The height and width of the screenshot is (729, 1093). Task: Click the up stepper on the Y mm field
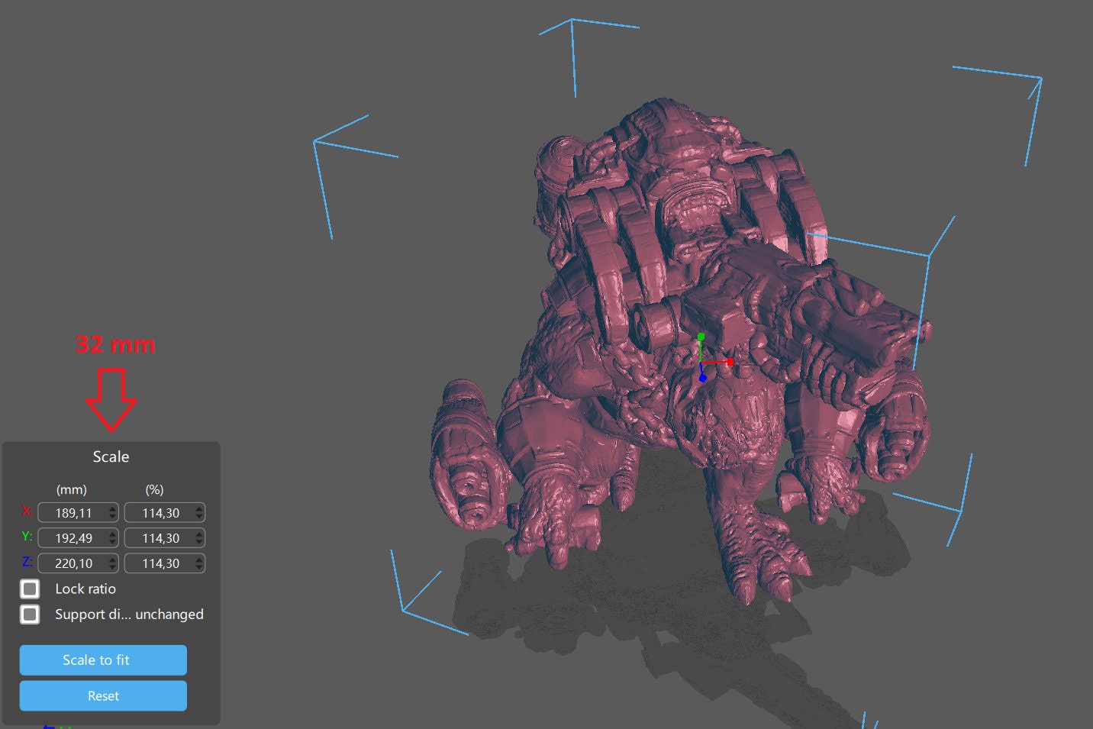[113, 534]
